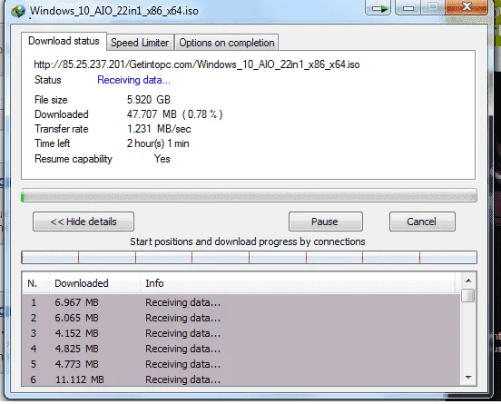Click 'Start positions and download progress by connections' label
This screenshot has height=404, width=501.
pyautogui.click(x=247, y=241)
